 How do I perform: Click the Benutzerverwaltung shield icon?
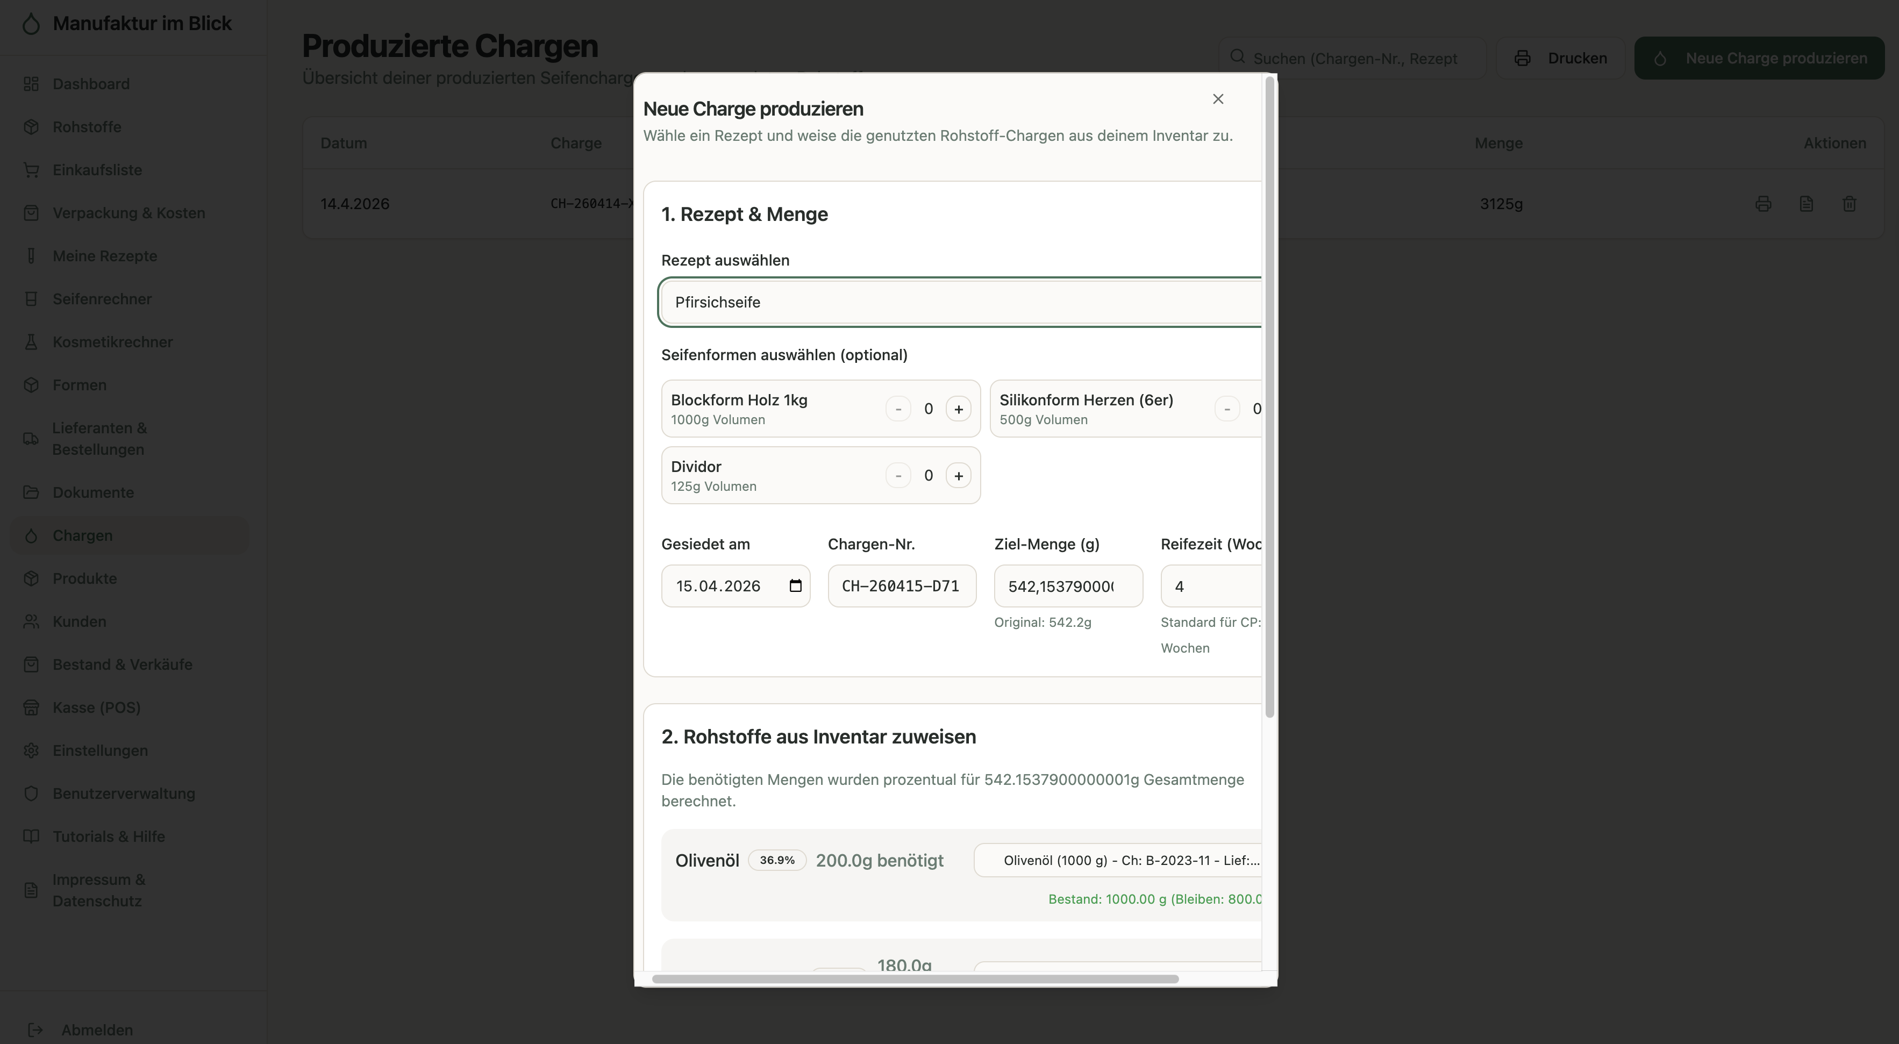(x=31, y=793)
